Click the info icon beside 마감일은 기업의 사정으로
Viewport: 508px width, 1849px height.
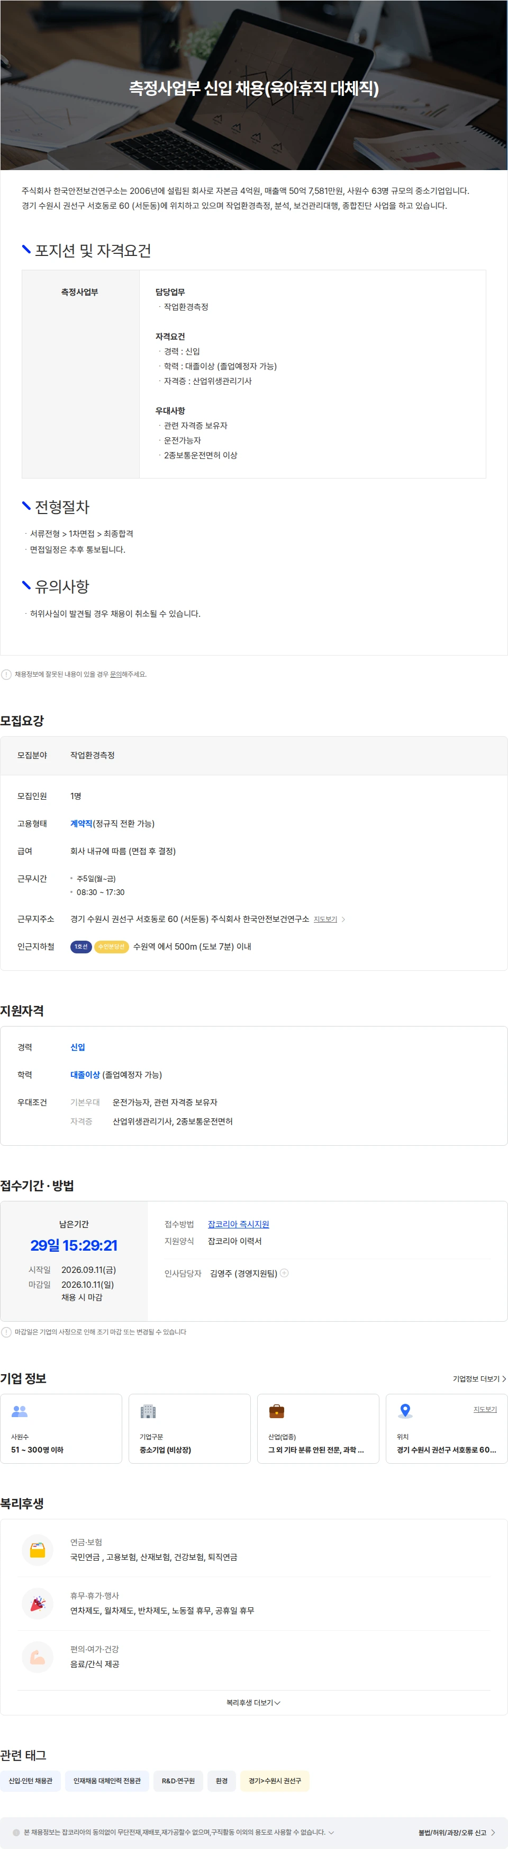(6, 1331)
